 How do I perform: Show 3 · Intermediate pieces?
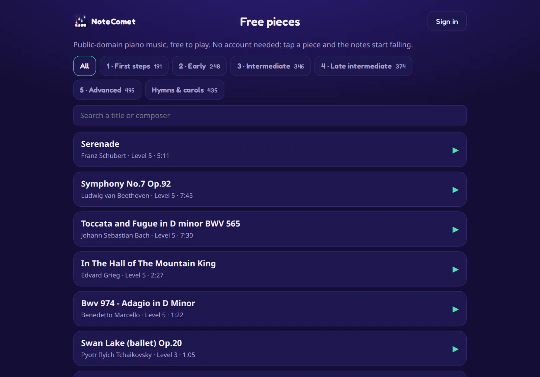coord(270,66)
